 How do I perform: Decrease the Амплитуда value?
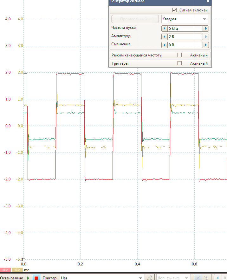tap(164, 37)
